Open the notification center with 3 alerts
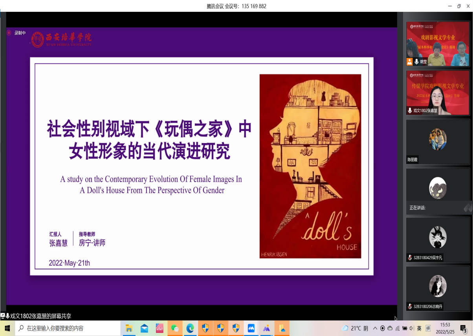The image size is (473, 336). point(464,329)
